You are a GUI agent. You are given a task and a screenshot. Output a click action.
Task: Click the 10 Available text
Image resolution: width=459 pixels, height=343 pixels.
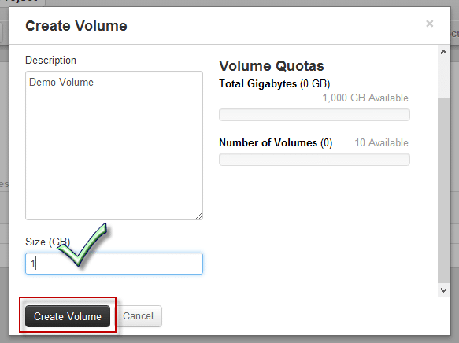381,142
